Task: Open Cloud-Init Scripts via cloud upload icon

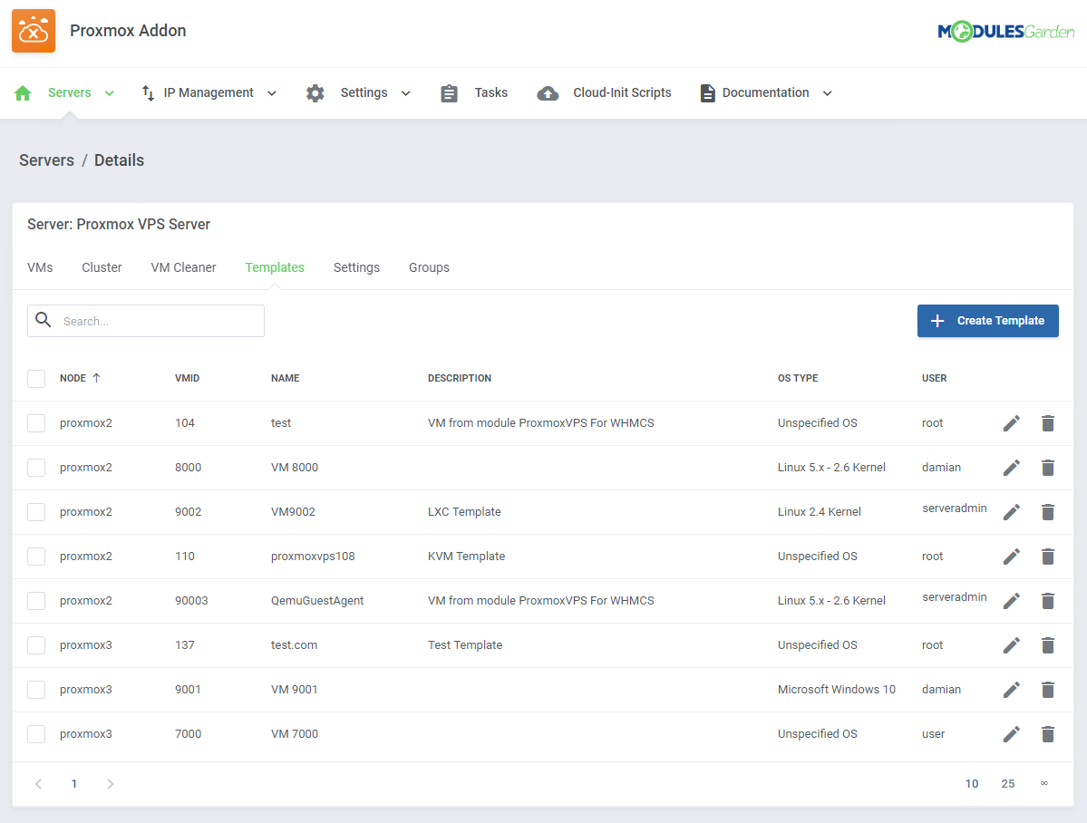Action: (548, 93)
